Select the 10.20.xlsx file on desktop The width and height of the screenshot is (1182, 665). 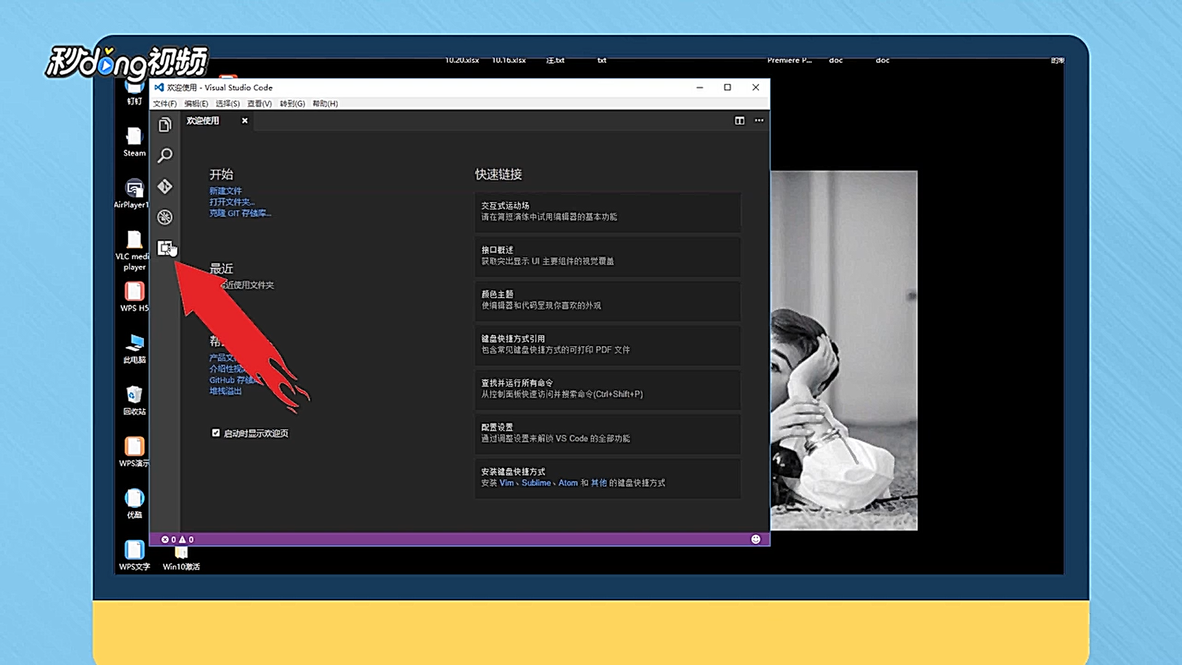pyautogui.click(x=462, y=60)
